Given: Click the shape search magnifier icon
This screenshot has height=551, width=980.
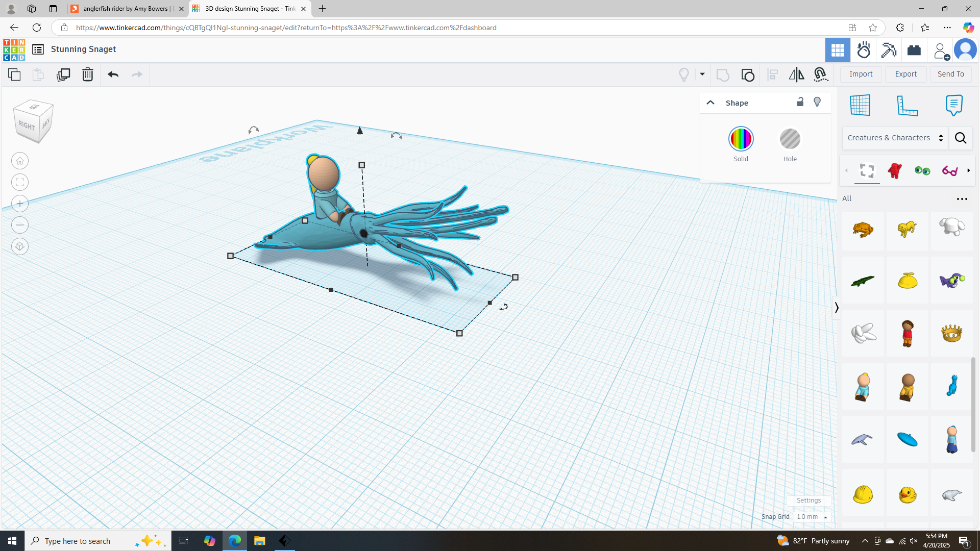Looking at the screenshot, I should click(x=961, y=138).
